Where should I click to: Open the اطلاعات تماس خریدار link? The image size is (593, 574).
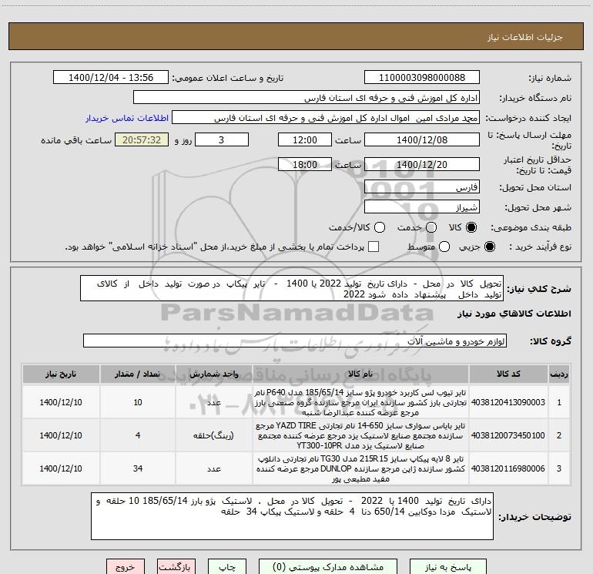[x=127, y=118]
